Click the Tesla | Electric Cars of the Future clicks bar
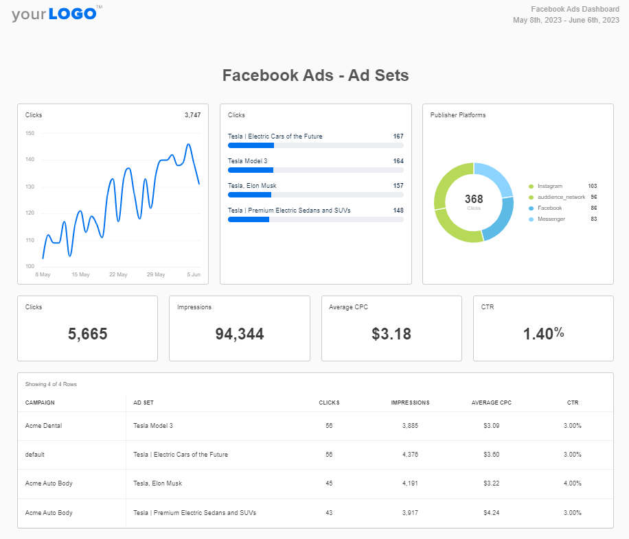The height and width of the screenshot is (539, 629). point(316,145)
